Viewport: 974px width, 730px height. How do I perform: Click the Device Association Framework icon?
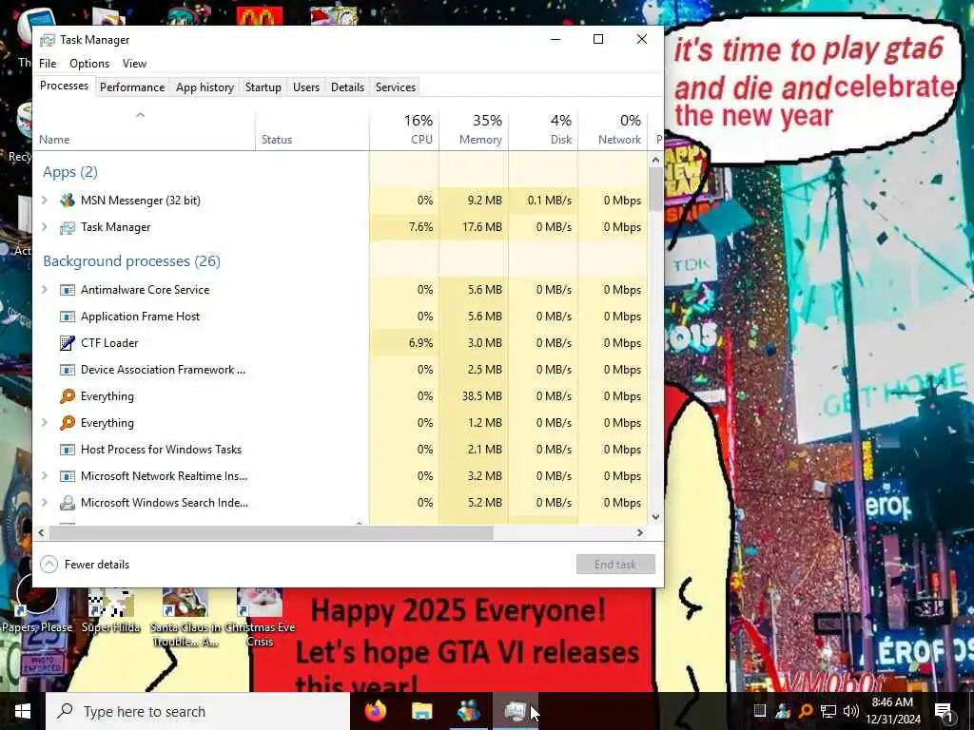(x=68, y=370)
